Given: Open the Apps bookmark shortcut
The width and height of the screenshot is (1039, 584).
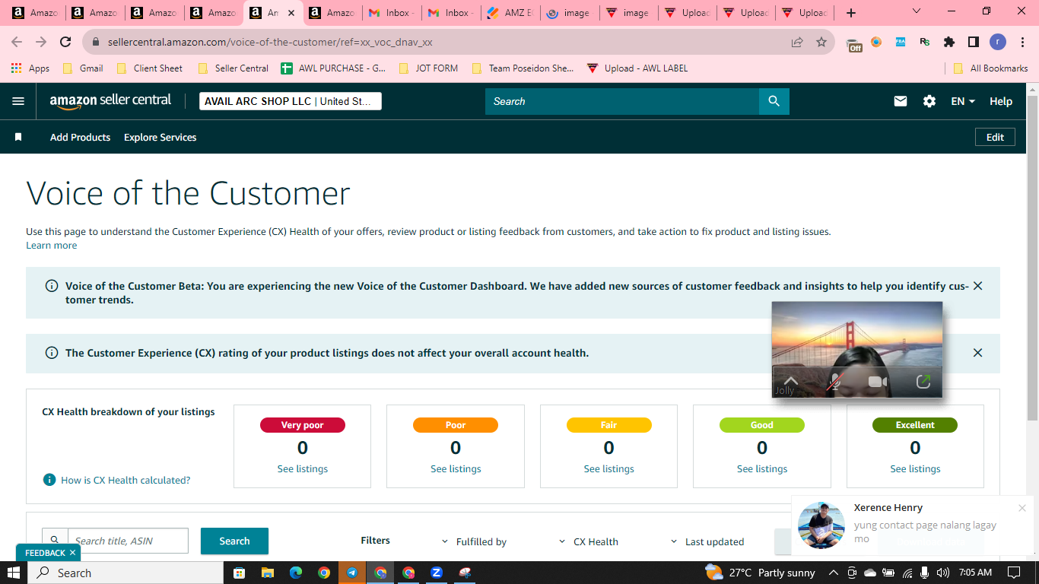Looking at the screenshot, I should 30,68.
